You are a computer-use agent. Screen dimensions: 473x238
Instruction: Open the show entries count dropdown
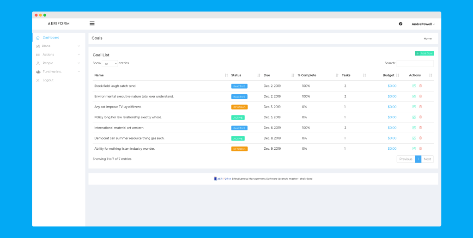[x=110, y=63]
